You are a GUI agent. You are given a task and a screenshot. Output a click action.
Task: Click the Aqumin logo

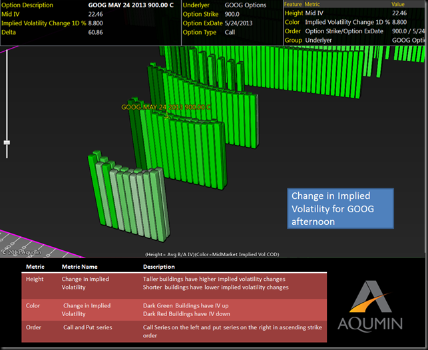tap(370, 306)
